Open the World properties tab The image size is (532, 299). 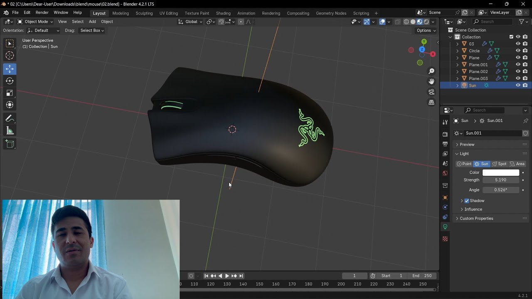(x=445, y=173)
